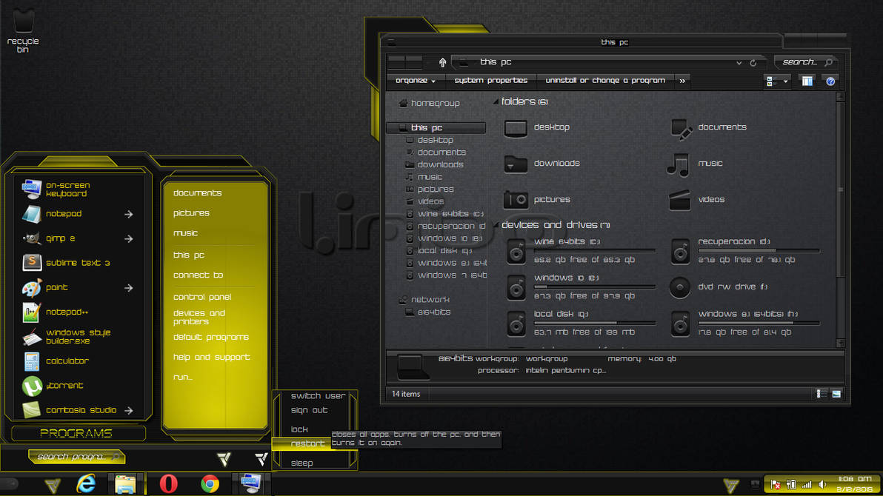The height and width of the screenshot is (496, 883).
Task: Toggle the preview pane icon
Action: (807, 81)
